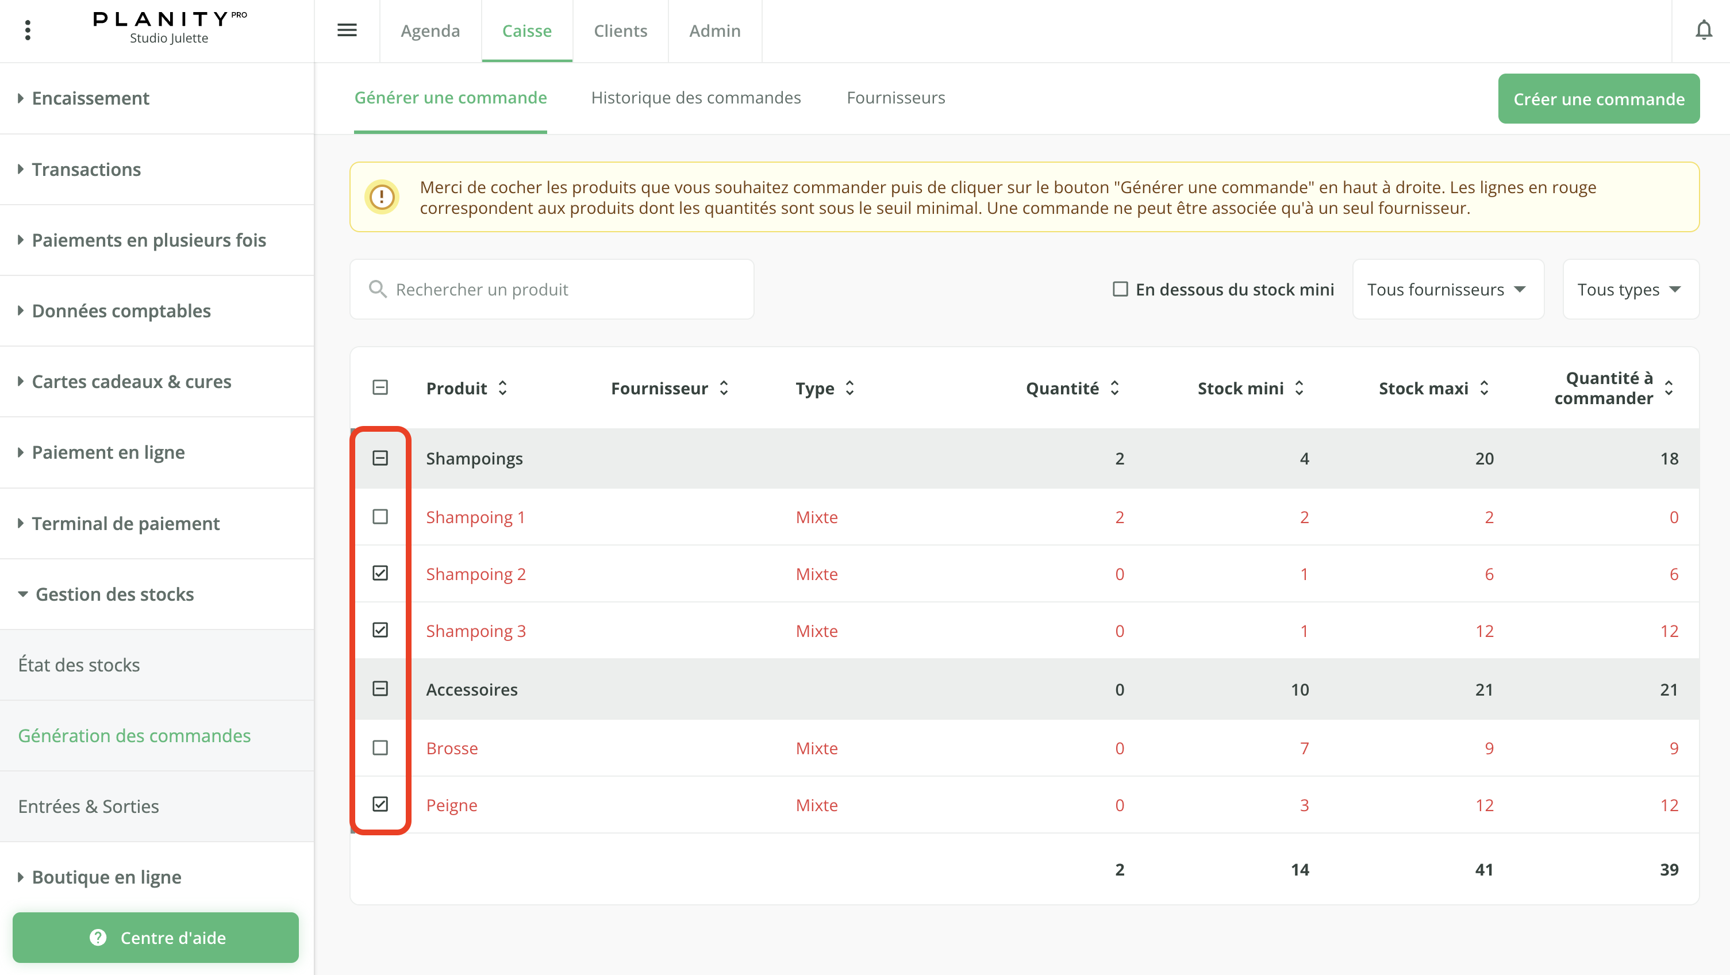Viewport: 1730px width, 975px height.
Task: Open the Tous types dropdown
Action: (x=1630, y=289)
